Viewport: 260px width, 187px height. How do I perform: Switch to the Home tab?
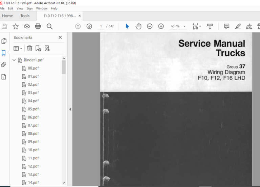pyautogui.click(x=7, y=16)
